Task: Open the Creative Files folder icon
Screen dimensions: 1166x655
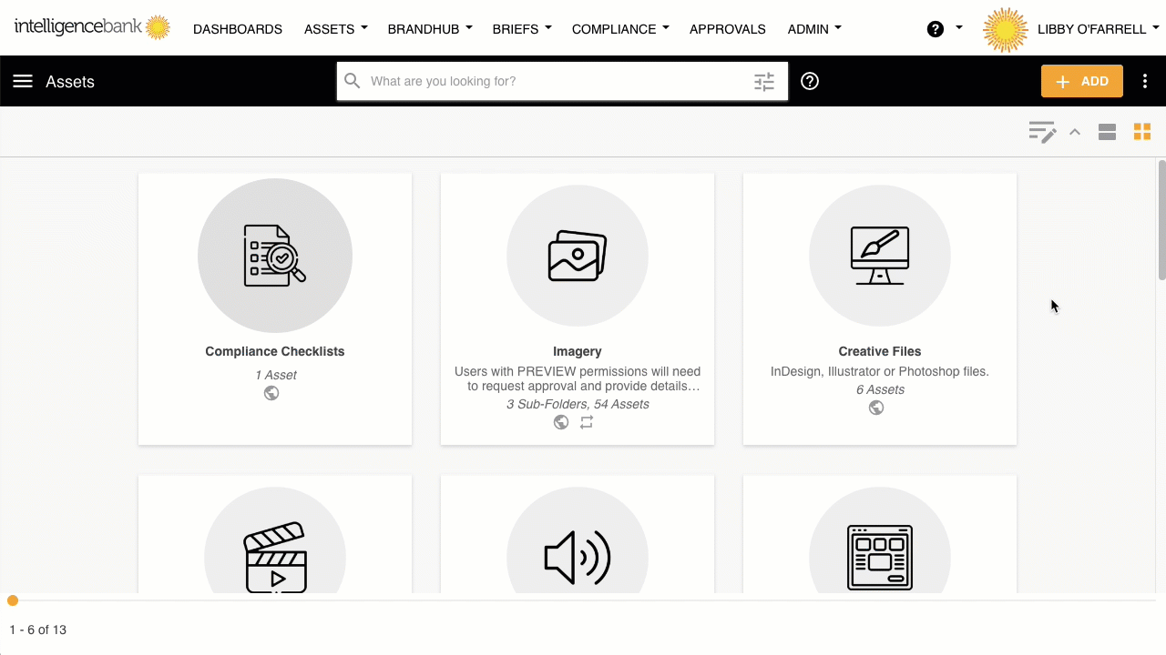Action: [x=880, y=256]
